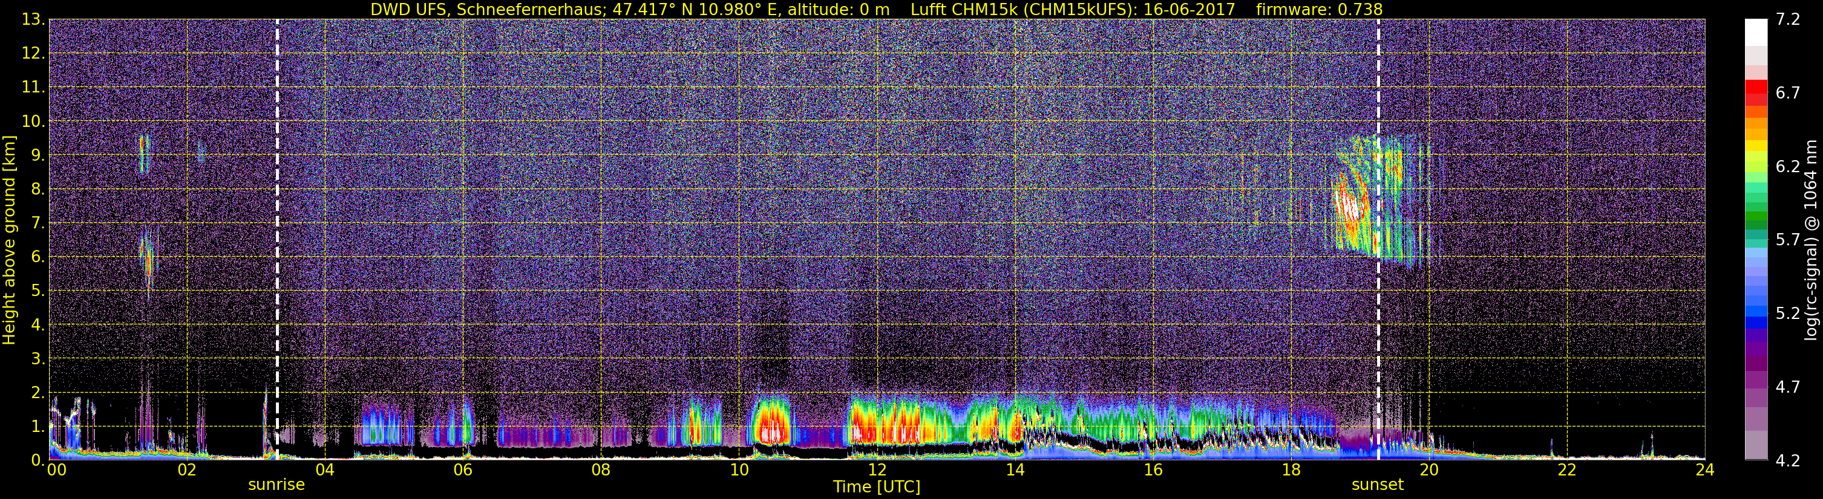Click the 'log(rc-signal) @ 1064 nm' colorbar label
Screen dimensions: 1823x499
tap(1811, 240)
